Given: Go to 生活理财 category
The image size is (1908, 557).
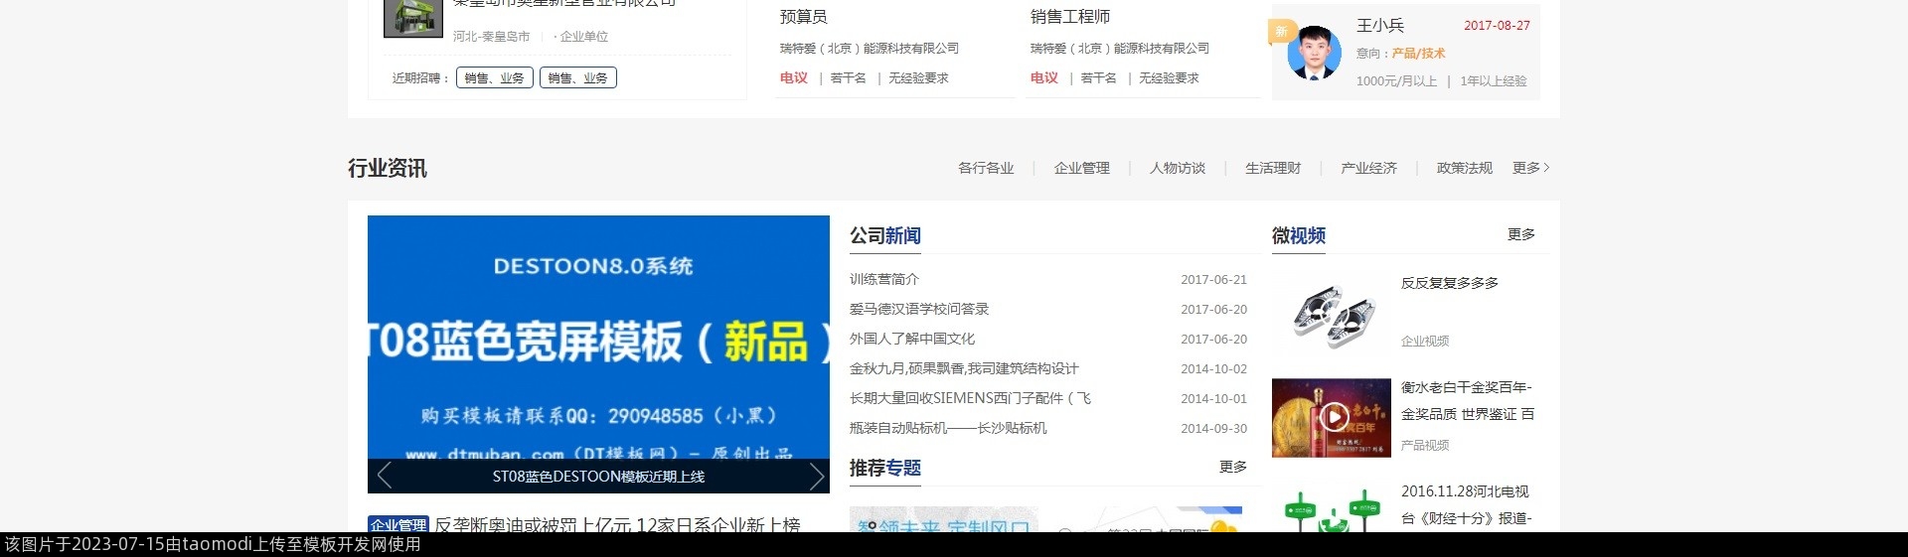Looking at the screenshot, I should [1272, 169].
